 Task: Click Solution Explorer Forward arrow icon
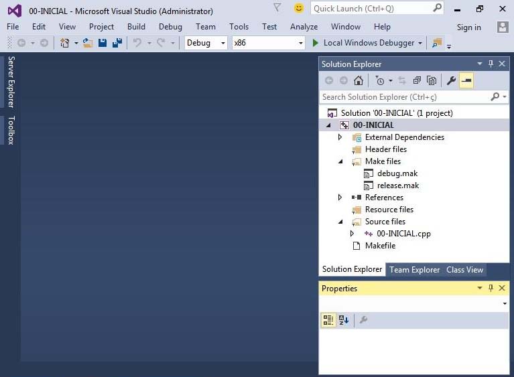(344, 80)
